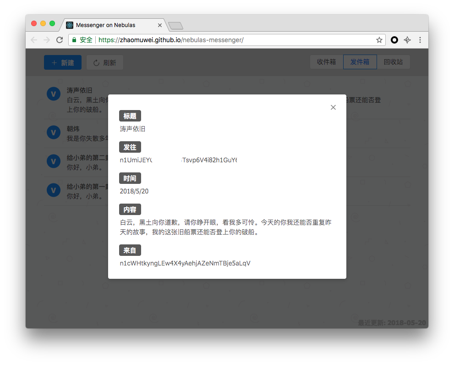Click the browser back arrow
The height and width of the screenshot is (365, 454).
click(34, 40)
